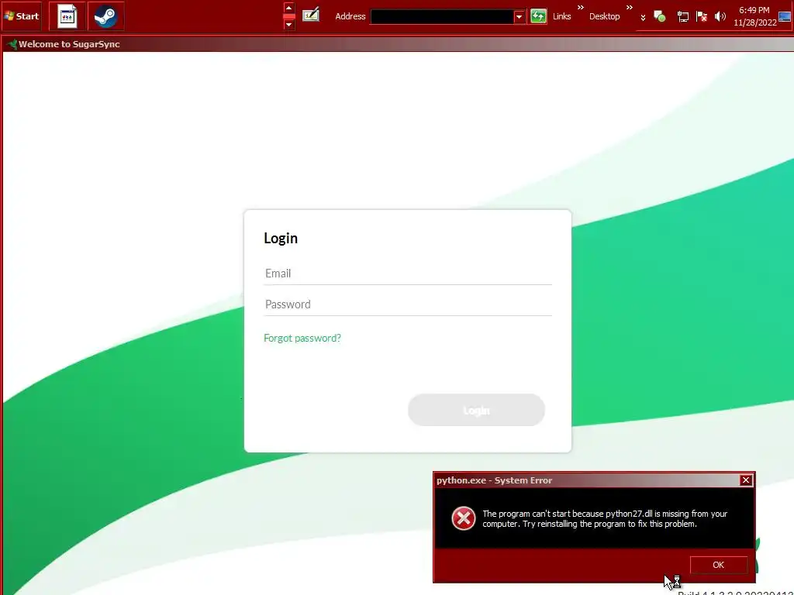Open the Windows Start menu
Viewport: 794px width, 595px height.
tap(22, 15)
